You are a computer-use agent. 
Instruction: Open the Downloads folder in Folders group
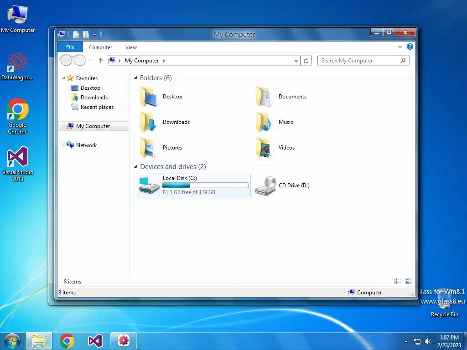[148, 122]
